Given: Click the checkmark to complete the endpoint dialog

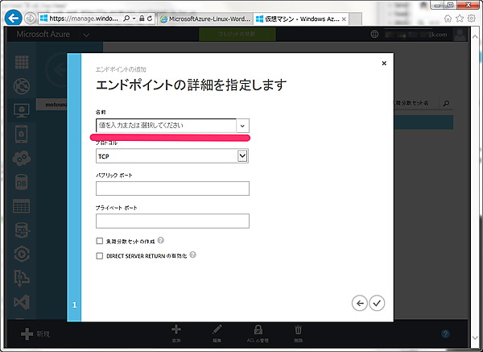Looking at the screenshot, I should [377, 303].
